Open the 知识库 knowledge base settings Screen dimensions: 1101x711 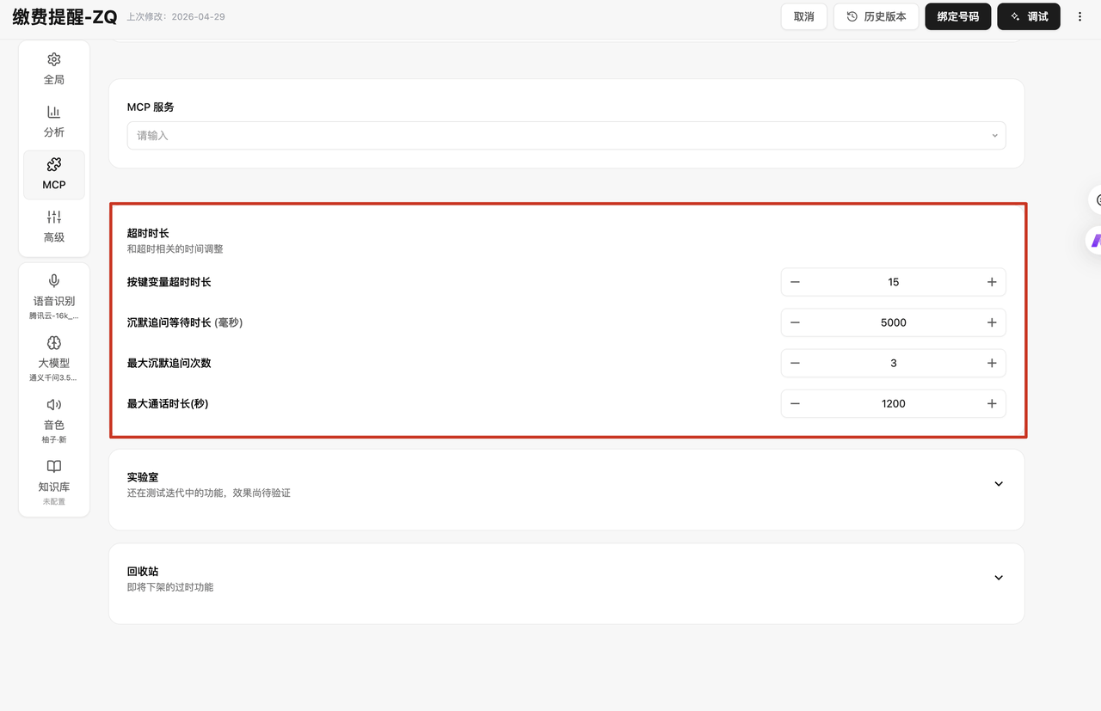(x=54, y=482)
